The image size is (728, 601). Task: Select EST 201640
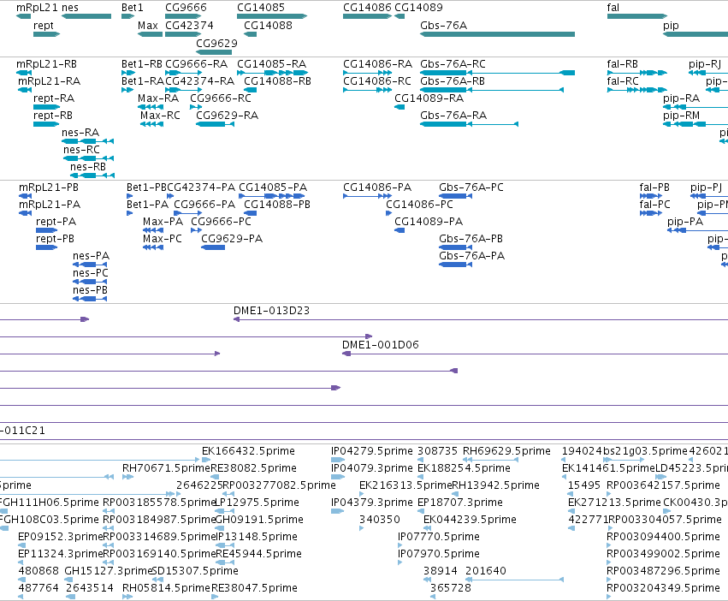point(485,571)
